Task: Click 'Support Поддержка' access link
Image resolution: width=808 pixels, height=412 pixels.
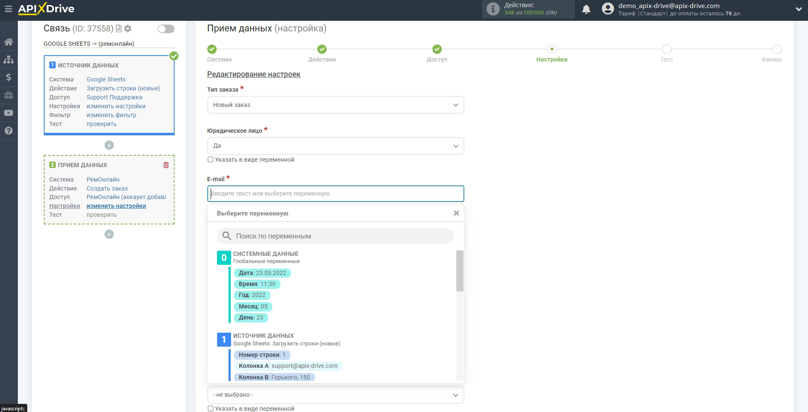Action: 114,97
